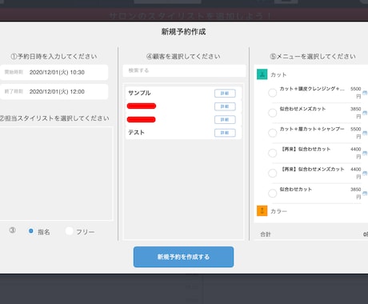The width and height of the screenshot is (368, 304).
Task: Open 詳細 for customer サンプル
Action: pos(225,94)
